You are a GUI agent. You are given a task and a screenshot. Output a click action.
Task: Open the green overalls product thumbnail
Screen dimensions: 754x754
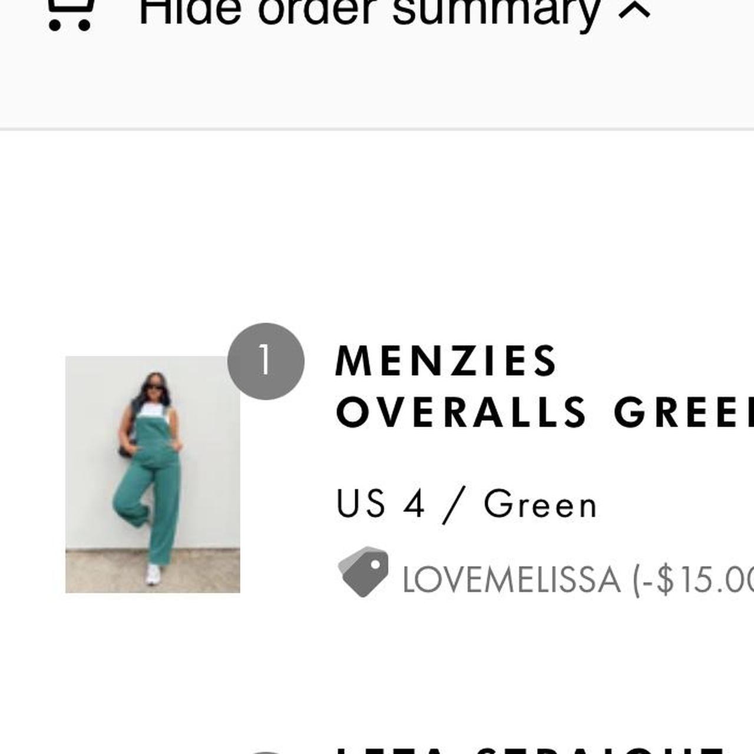(153, 474)
